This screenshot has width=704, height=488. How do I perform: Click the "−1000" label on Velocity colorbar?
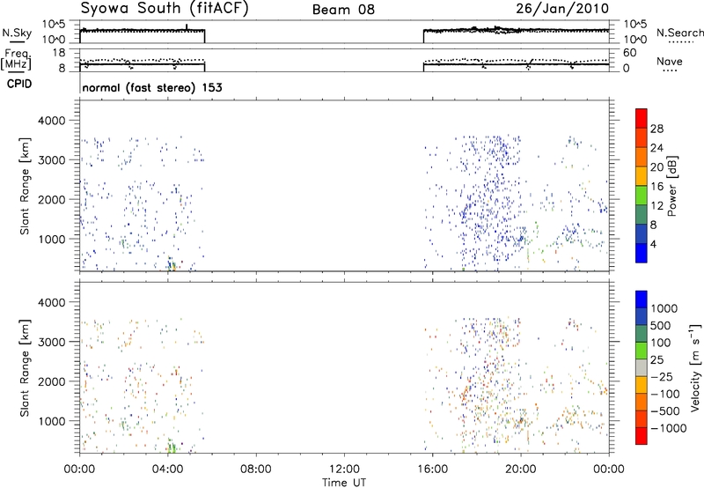(x=669, y=428)
